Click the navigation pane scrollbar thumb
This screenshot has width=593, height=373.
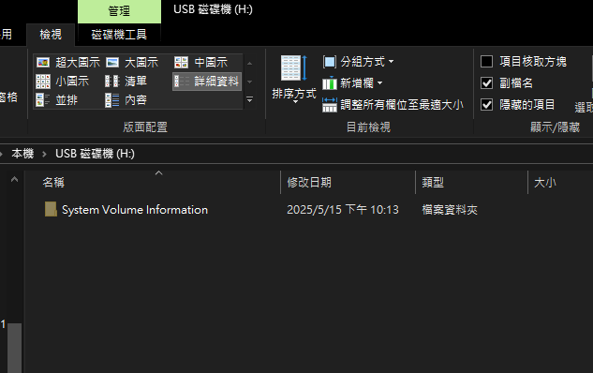tap(14, 348)
